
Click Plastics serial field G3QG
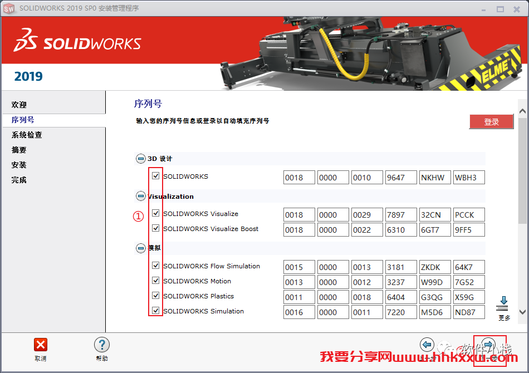(x=435, y=297)
